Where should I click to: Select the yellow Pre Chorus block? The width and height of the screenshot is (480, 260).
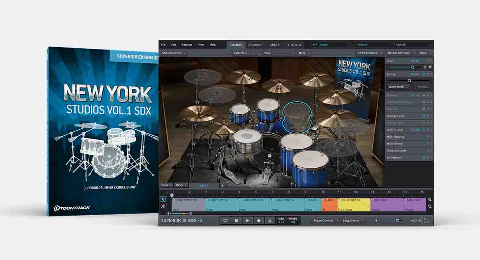coord(354,204)
